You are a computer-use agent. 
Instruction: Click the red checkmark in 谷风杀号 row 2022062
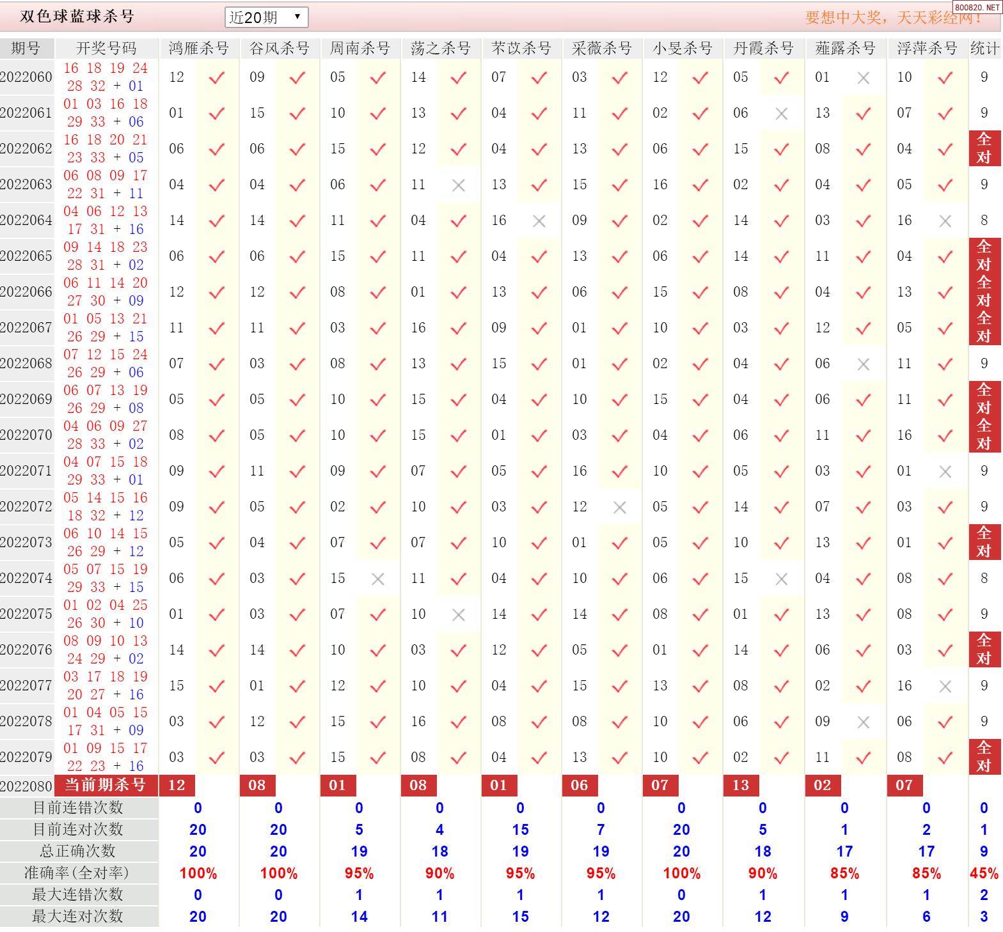coord(297,150)
